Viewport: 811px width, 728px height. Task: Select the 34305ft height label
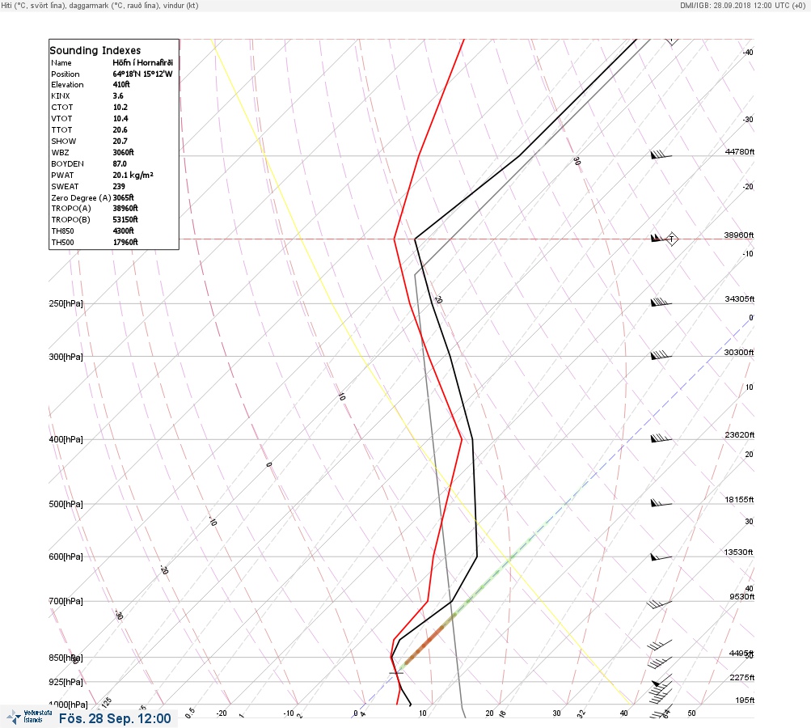tap(740, 299)
